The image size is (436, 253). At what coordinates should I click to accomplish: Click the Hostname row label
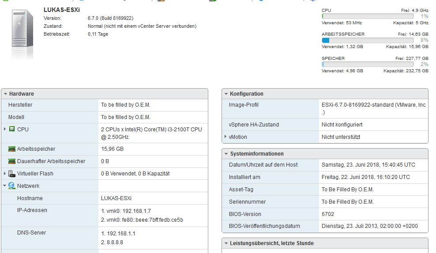[30, 198]
